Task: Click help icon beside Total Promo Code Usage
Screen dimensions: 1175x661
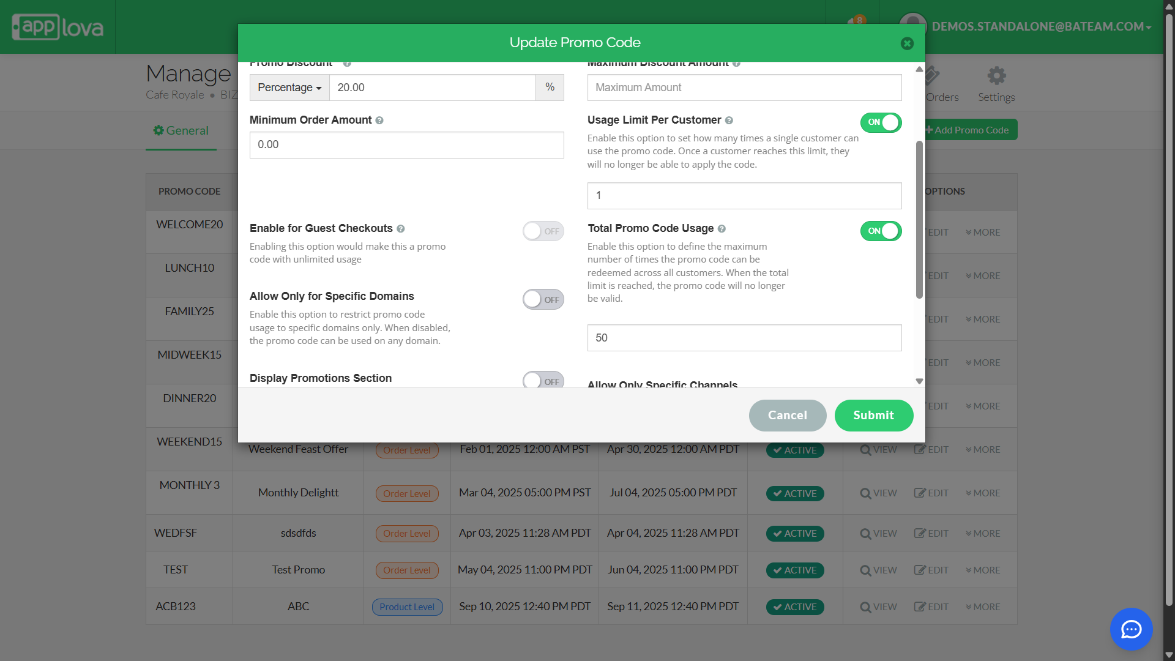Action: [722, 229]
